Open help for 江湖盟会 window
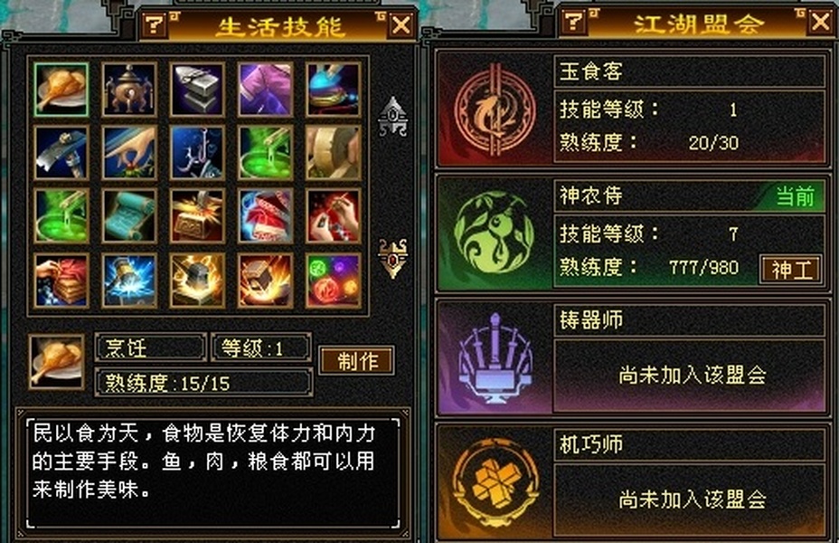 coord(574,22)
